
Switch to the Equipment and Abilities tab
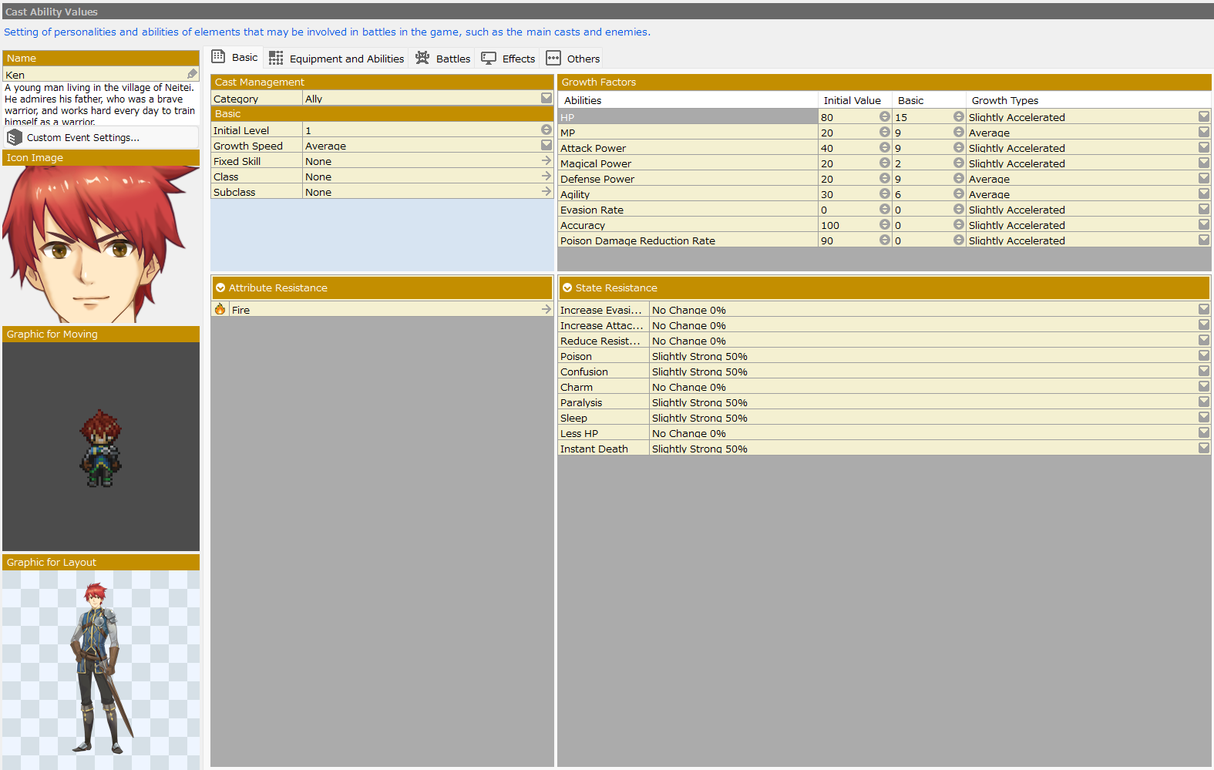click(x=336, y=59)
